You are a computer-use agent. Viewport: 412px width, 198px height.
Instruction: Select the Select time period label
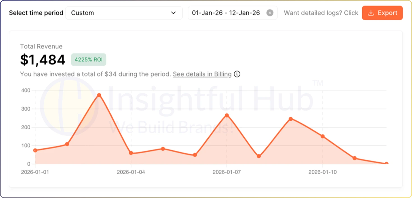click(x=36, y=13)
